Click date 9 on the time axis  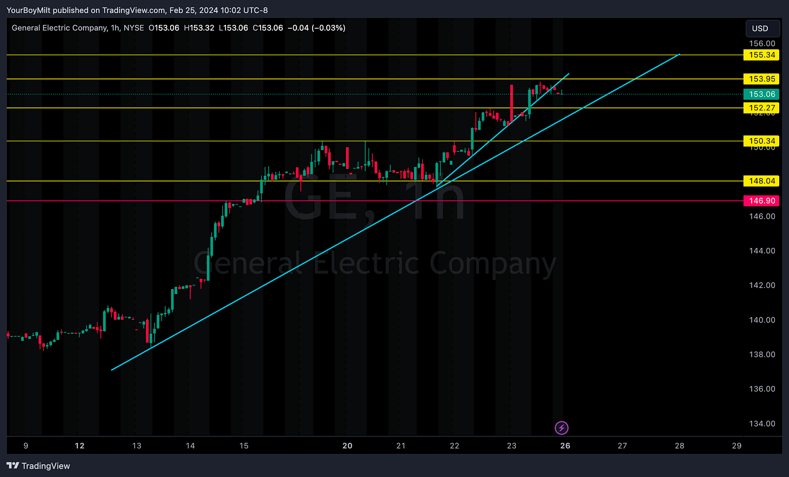[x=26, y=446]
